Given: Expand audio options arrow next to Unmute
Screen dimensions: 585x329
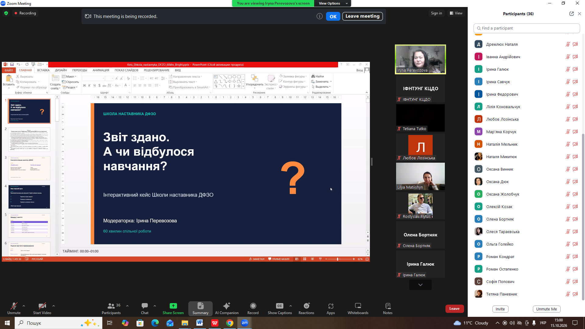Looking at the screenshot, I should pyautogui.click(x=24, y=306).
